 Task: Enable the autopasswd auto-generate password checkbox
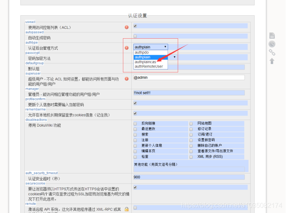[135, 36]
